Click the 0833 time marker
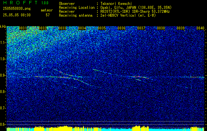The height and width of the screenshot is (131, 207). [x=62, y=28]
